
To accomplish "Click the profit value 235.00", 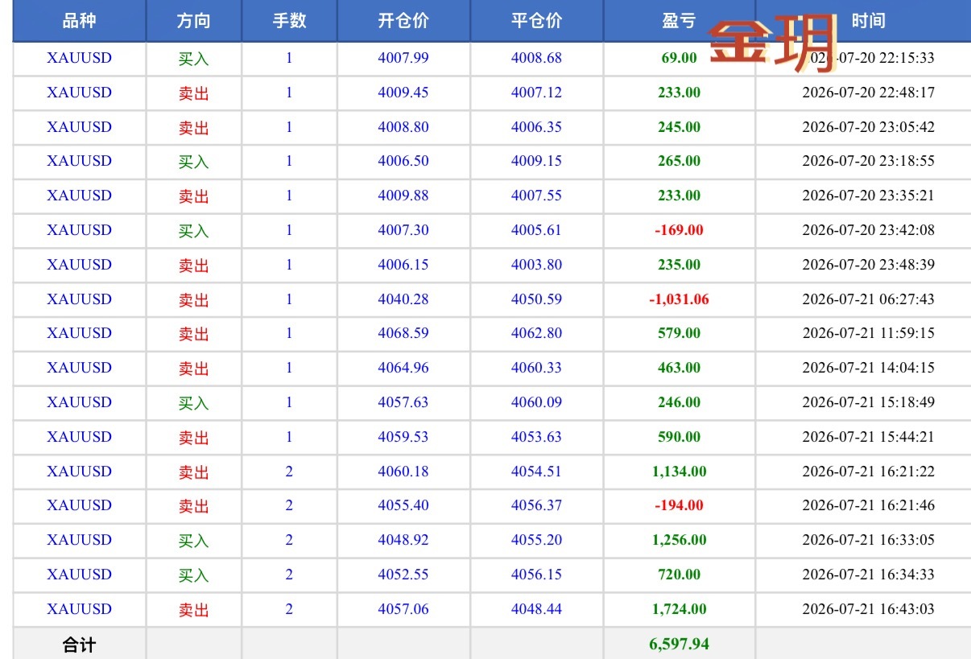I will 679,265.
